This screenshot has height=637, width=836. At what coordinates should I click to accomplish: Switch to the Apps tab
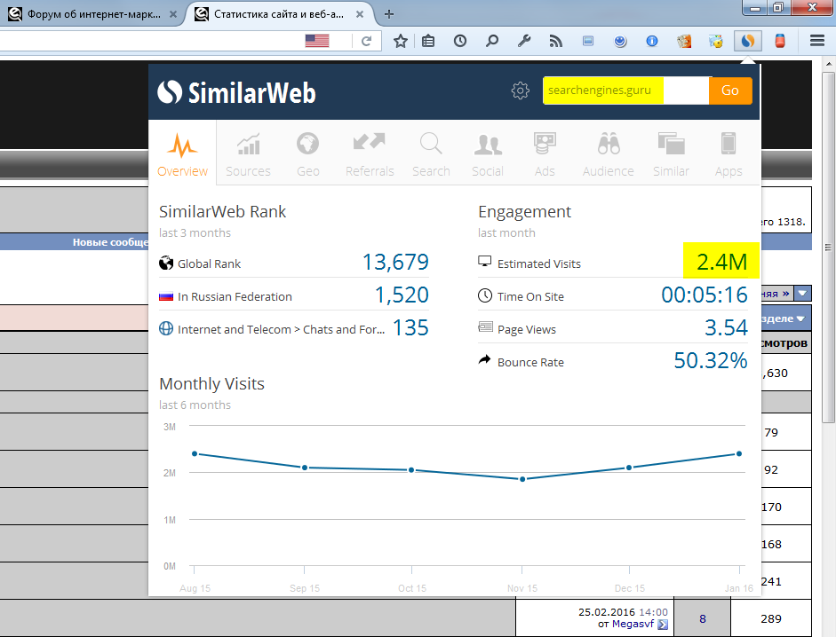click(729, 154)
